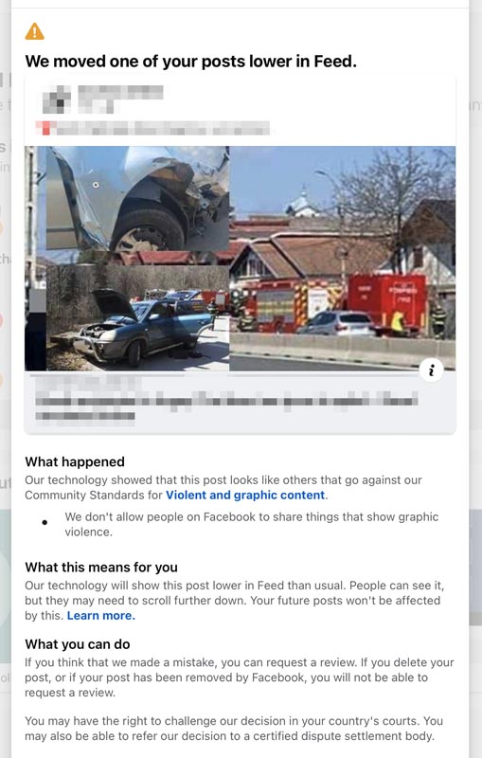Click the 'Our technology showed that this post' sentence
482x758 pixels.
[223, 487]
